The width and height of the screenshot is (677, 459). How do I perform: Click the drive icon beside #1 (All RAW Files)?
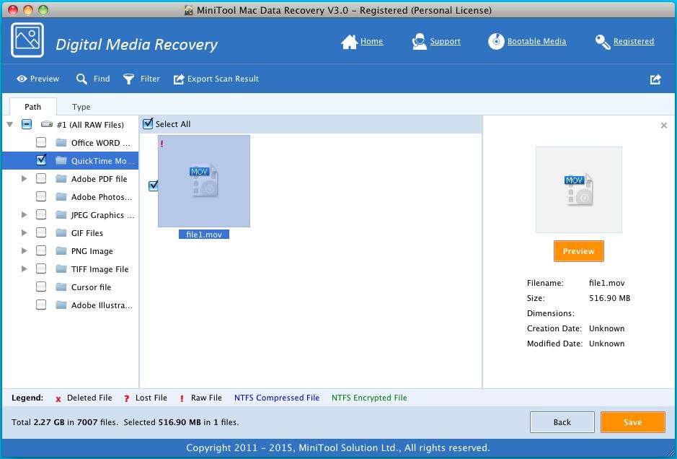pos(47,124)
